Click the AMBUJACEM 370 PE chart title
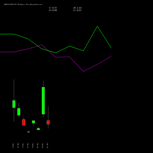The height and width of the screenshot is (153, 153). [23, 5]
